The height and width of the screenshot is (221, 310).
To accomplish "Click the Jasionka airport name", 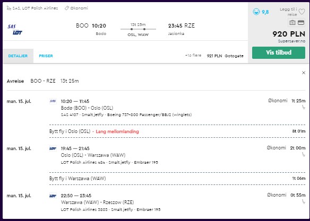I will tap(176, 33).
